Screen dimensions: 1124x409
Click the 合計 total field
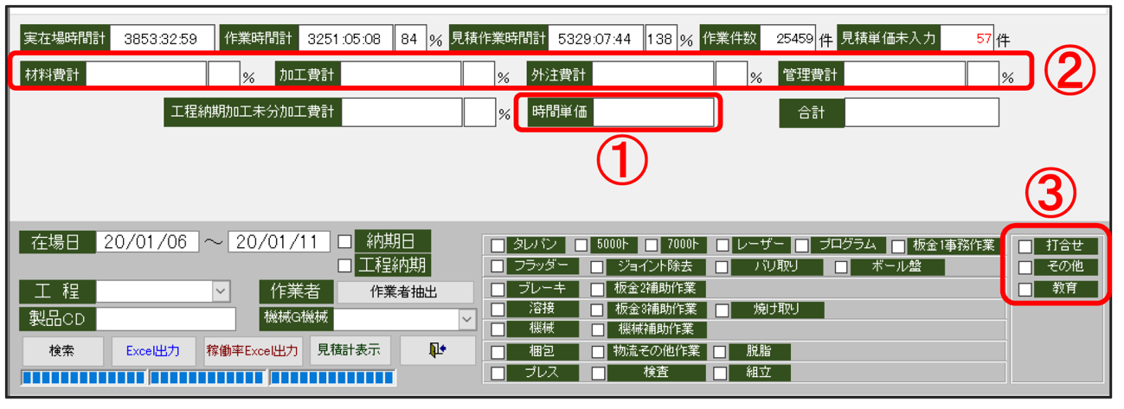pos(922,112)
